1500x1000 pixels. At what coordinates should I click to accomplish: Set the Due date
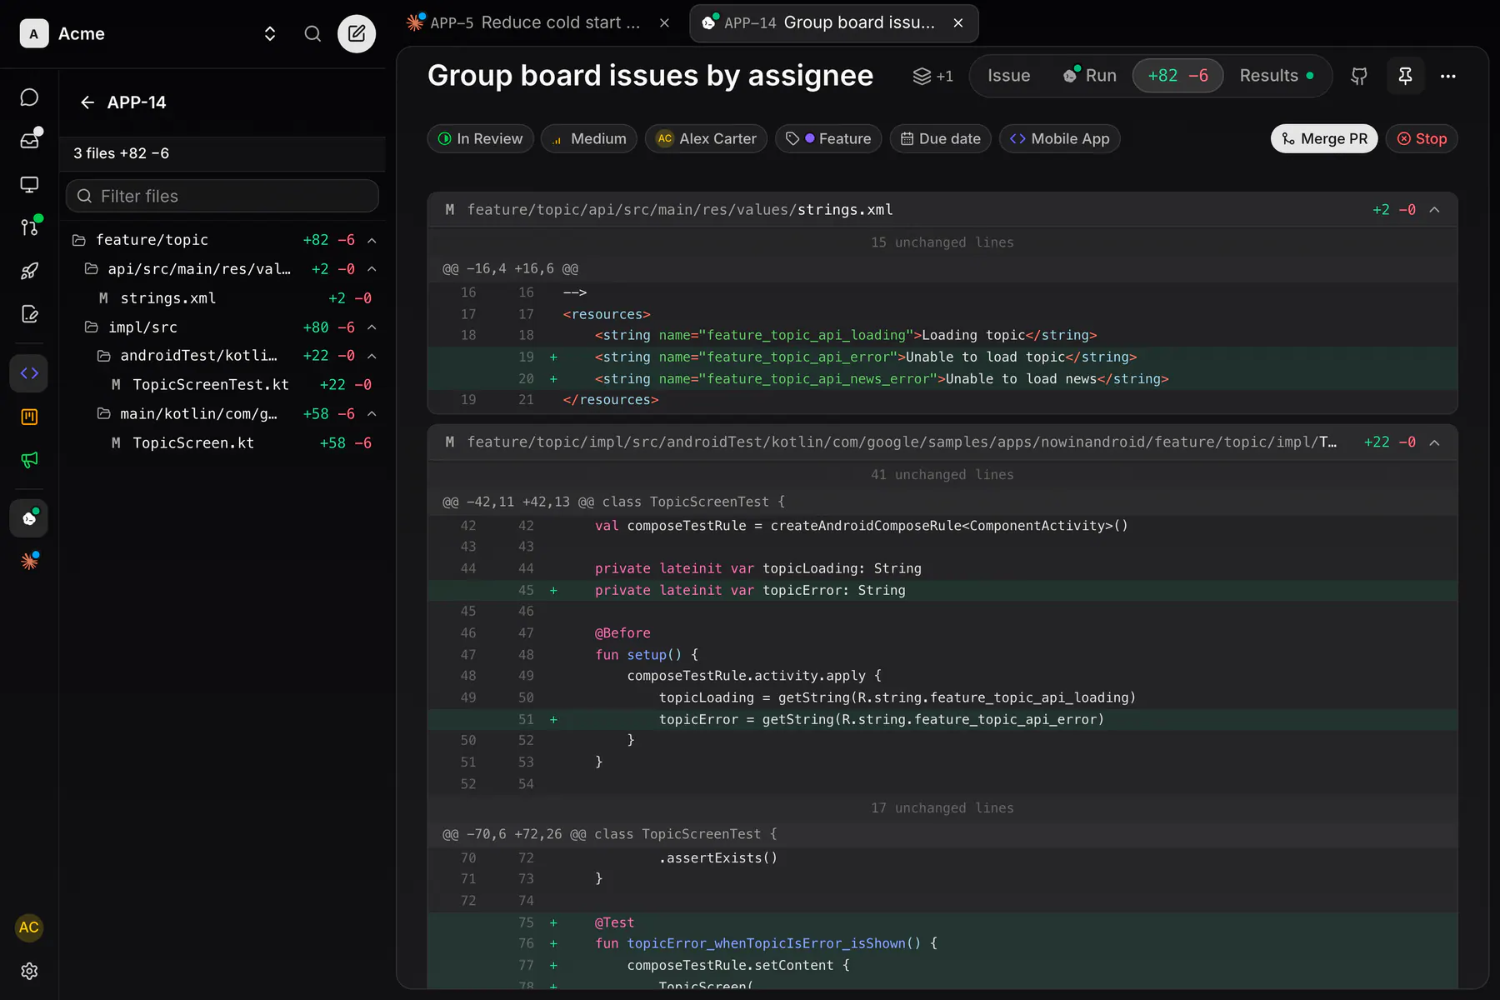pos(940,138)
